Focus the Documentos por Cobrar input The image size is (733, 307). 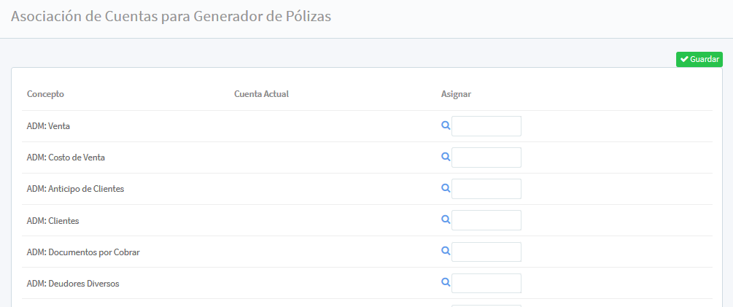tap(486, 252)
